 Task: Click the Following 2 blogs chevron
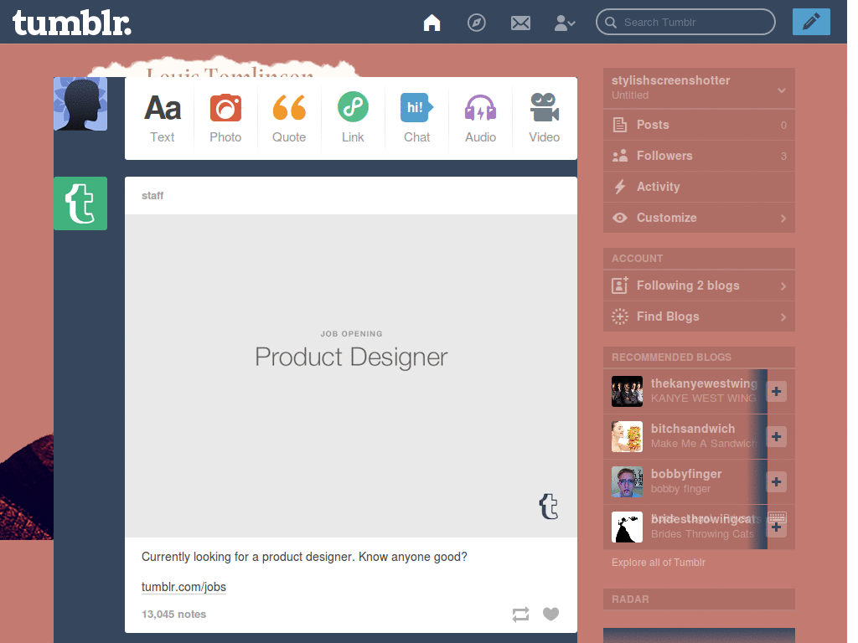pyautogui.click(x=783, y=286)
